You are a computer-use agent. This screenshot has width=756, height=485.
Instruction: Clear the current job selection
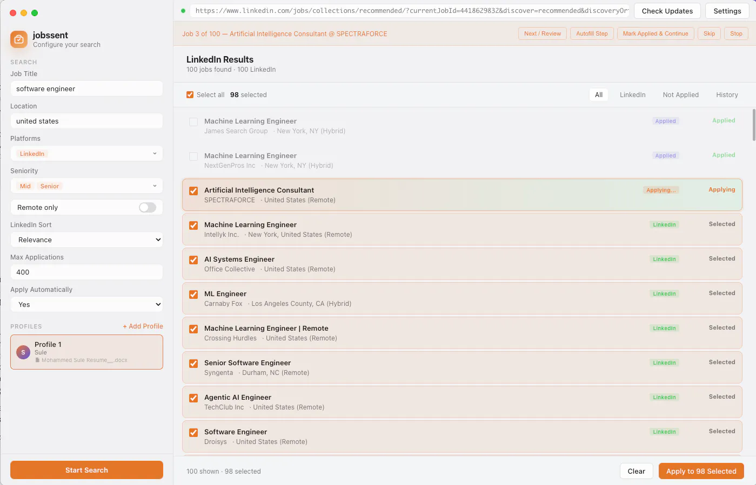click(636, 471)
